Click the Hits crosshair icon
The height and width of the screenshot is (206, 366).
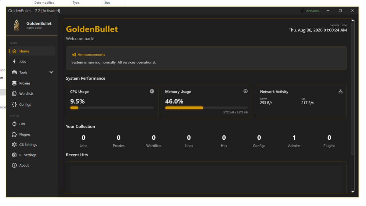click(x=14, y=124)
